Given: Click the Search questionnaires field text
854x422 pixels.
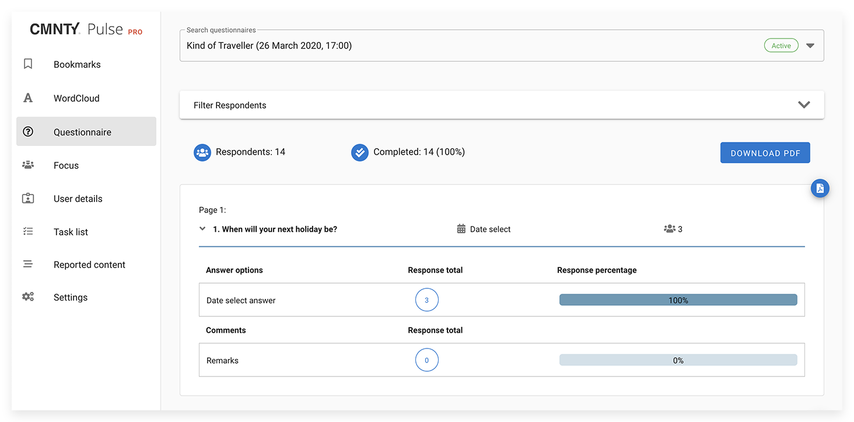Looking at the screenshot, I should pos(269,46).
